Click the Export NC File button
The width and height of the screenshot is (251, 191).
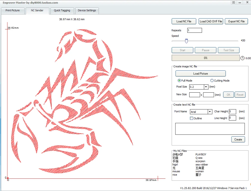236,21
